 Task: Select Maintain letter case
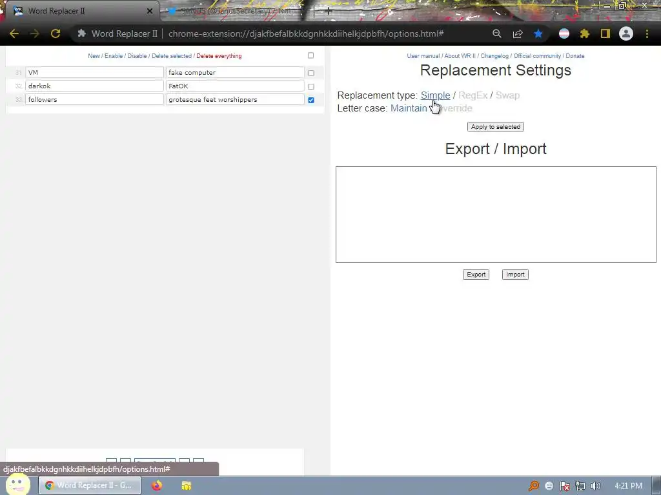409,108
